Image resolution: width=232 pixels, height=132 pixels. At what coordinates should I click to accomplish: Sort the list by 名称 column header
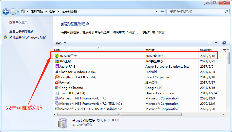pyautogui.click(x=98, y=50)
